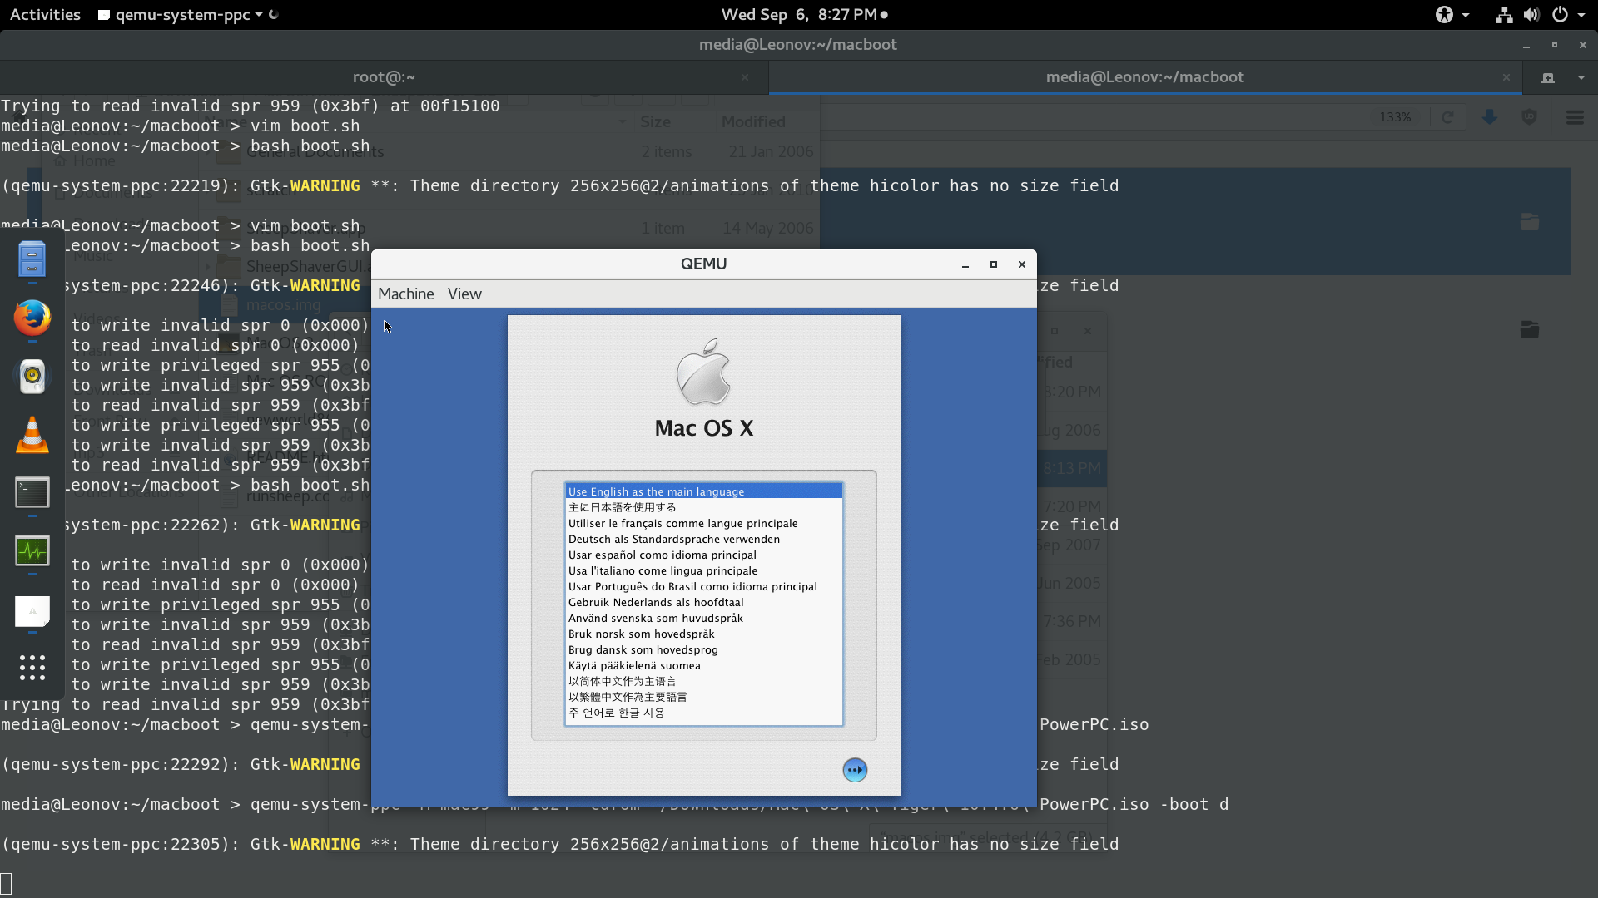This screenshot has height=898, width=1598.
Task: Select Usa l'italiano come lingua principale
Action: 703,570
